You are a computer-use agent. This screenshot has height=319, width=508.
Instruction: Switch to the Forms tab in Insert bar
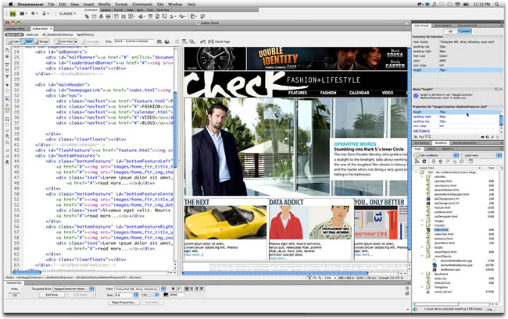(x=118, y=10)
